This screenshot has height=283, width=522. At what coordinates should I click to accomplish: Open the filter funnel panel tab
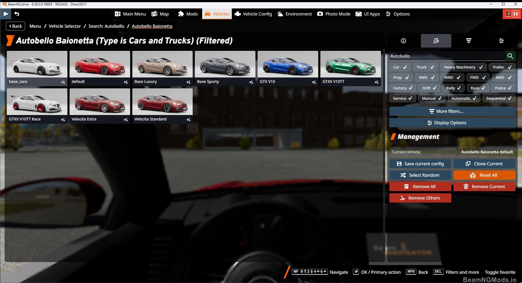[469, 41]
